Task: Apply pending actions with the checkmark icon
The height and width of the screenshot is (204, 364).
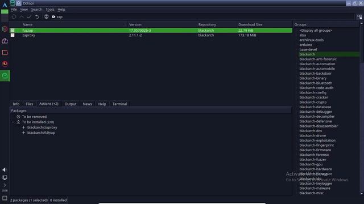Action: [x=29, y=17]
